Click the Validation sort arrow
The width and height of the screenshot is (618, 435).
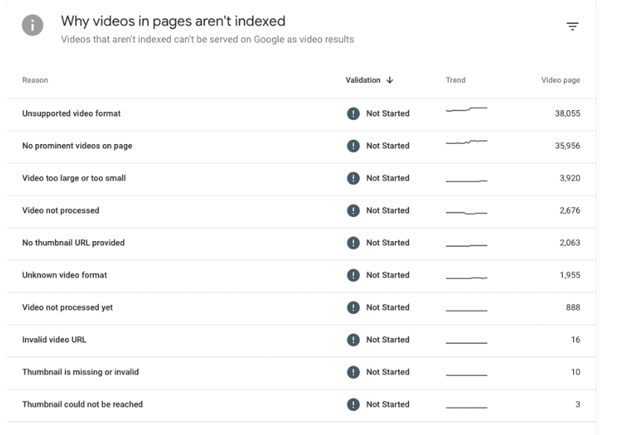tap(390, 80)
